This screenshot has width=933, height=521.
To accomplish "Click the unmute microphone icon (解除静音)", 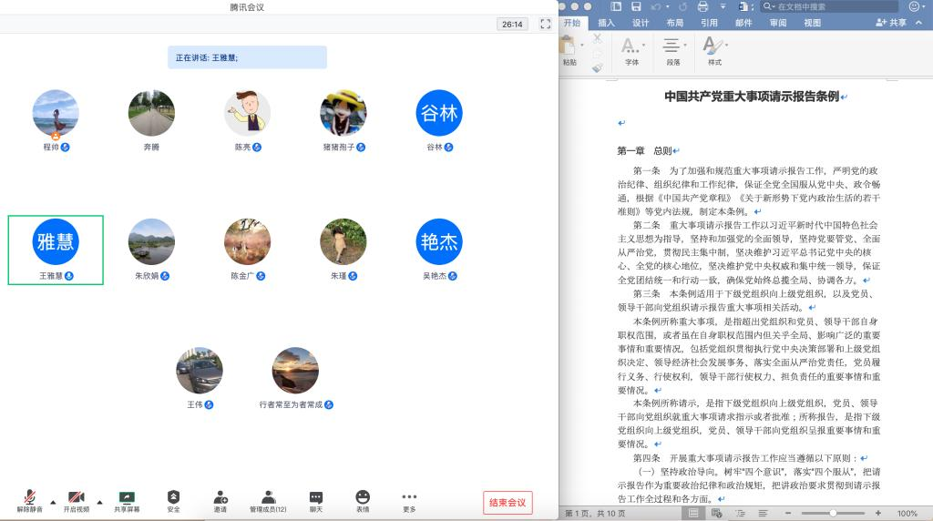I will [x=30, y=497].
